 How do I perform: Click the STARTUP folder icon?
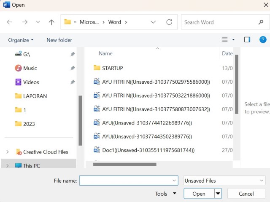(97, 68)
